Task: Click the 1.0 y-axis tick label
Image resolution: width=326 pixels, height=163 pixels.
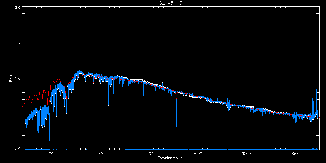Action: coord(17,78)
